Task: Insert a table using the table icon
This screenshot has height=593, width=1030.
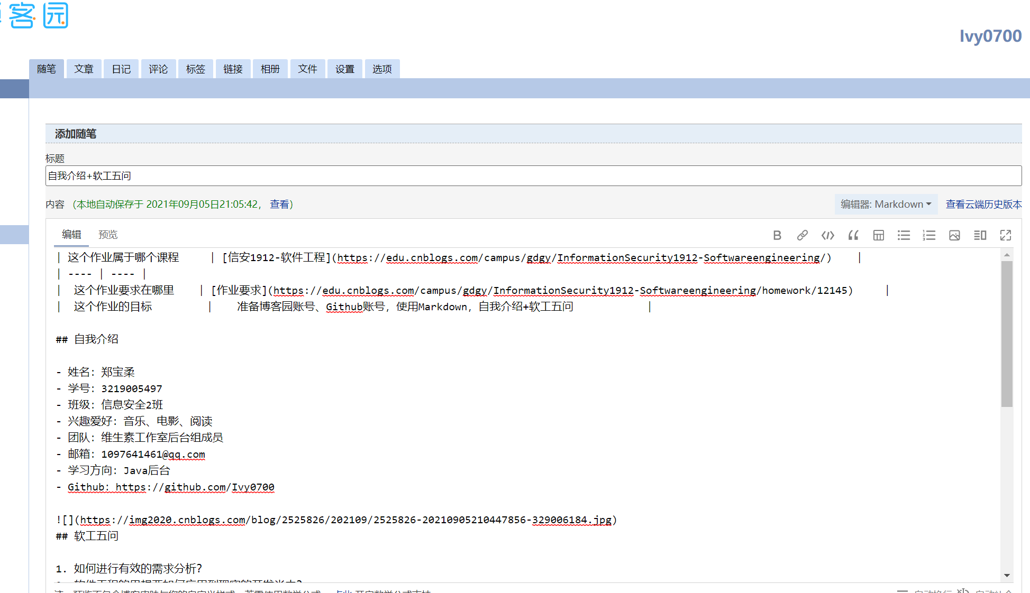Action: coord(878,236)
